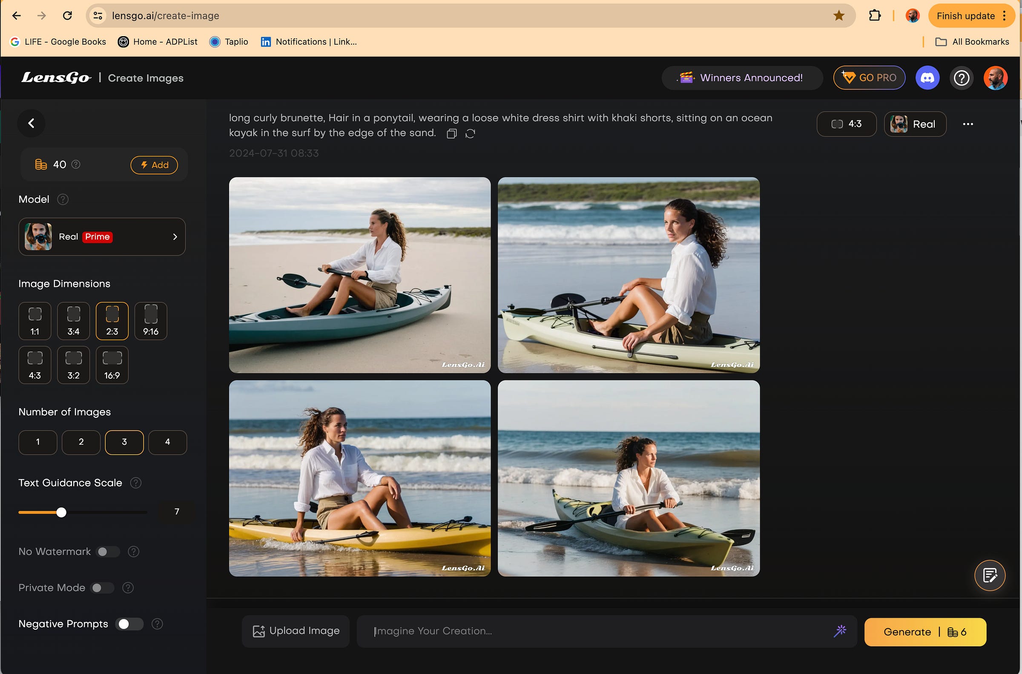1022x674 pixels.
Task: Choose 4 as number of images
Action: 167,442
